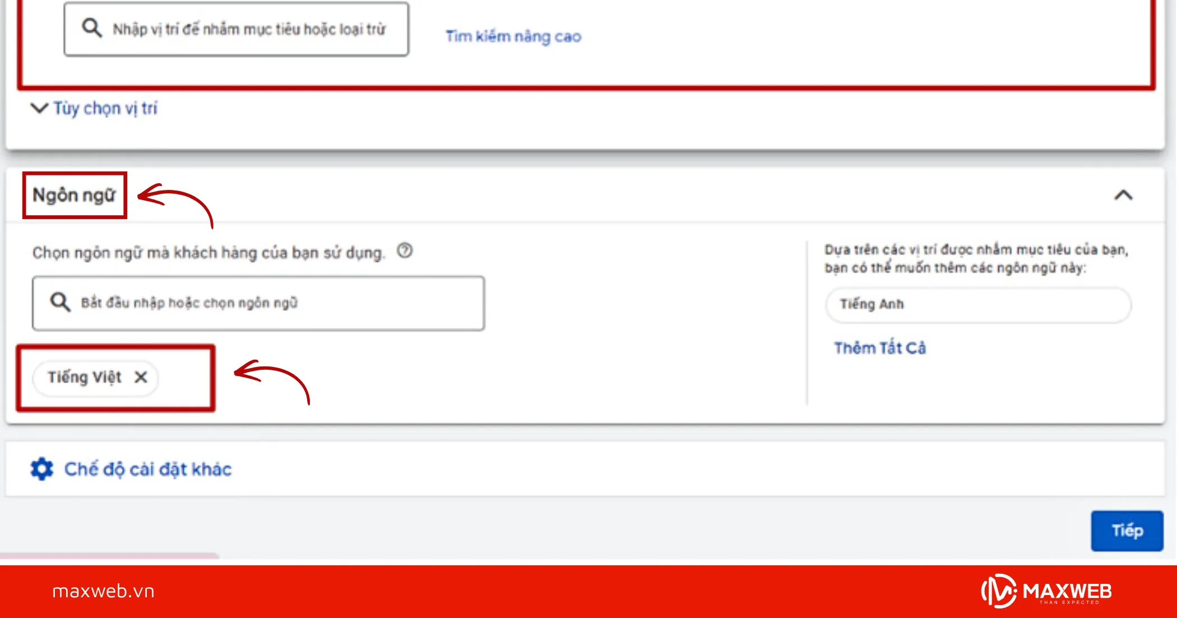Expand the Tùy chọn vị trí chevron

coord(39,108)
